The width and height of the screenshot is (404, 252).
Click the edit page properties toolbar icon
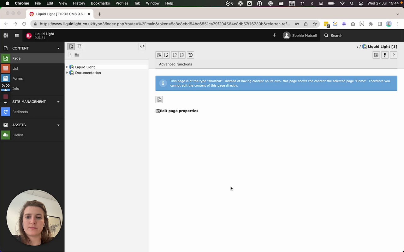tap(166, 55)
